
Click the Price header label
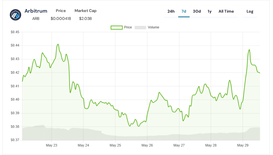(x=61, y=11)
